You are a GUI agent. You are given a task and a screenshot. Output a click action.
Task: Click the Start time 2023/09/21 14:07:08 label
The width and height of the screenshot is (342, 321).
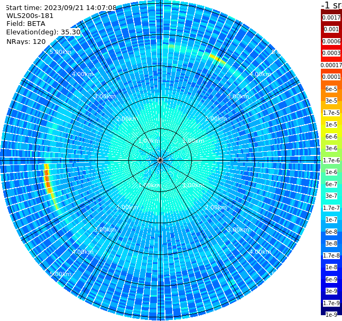(x=61, y=7)
